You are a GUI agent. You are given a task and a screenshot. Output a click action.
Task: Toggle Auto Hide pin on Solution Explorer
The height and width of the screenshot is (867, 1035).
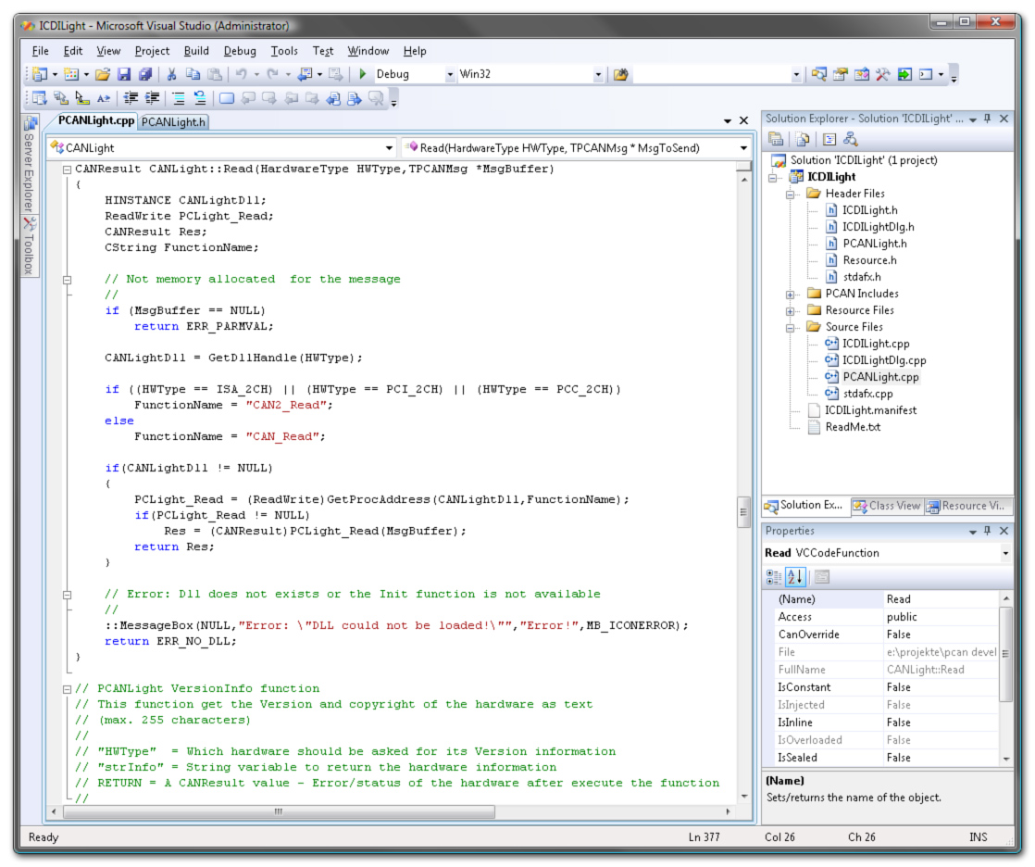pos(988,119)
